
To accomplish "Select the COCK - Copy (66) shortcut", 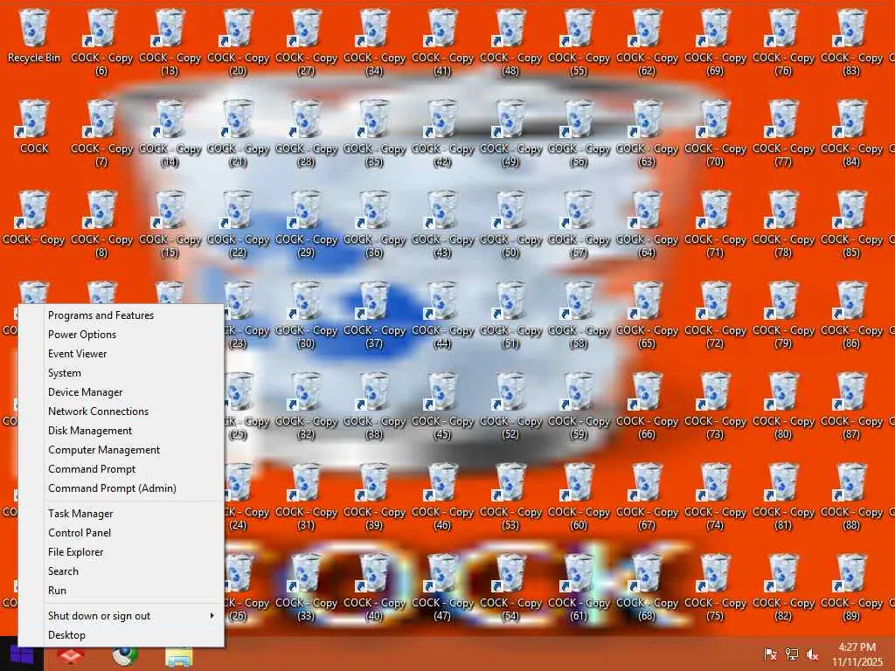I will coord(647,405).
